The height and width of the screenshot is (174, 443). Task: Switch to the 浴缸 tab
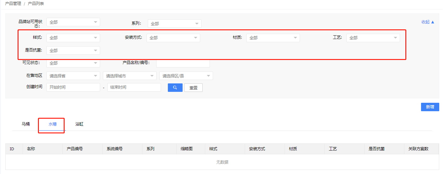[x=79, y=124]
